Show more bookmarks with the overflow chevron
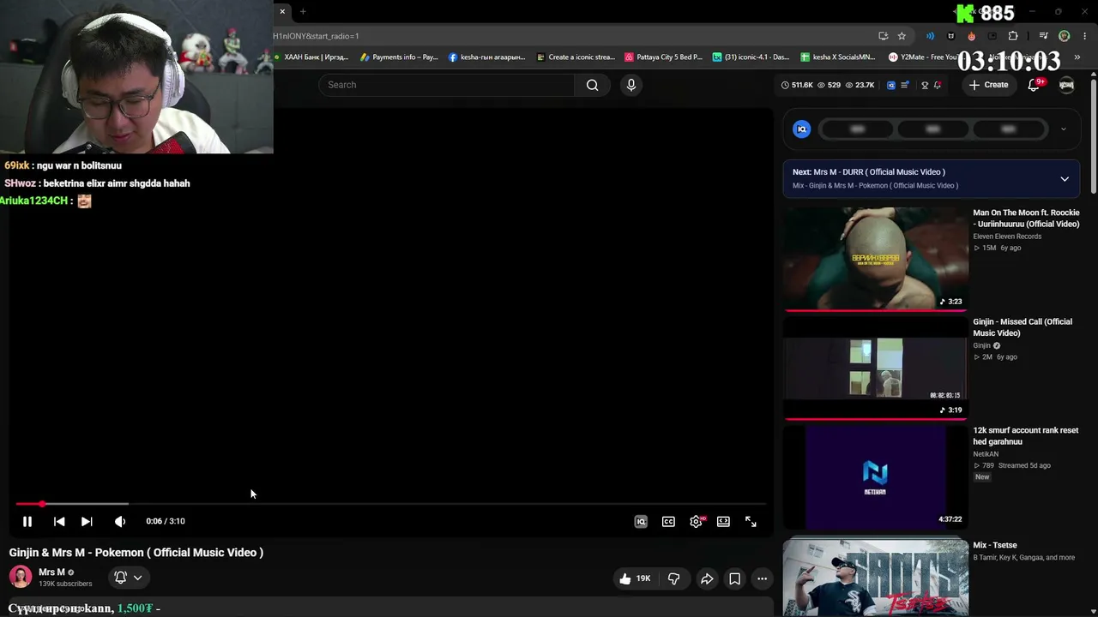 1077,57
